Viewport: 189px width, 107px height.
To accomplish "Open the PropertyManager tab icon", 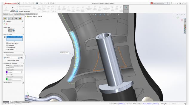I will (9, 19).
